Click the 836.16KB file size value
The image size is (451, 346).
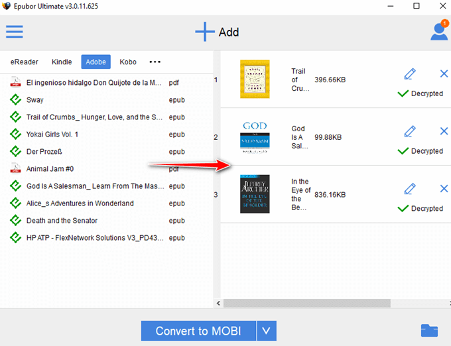pos(330,195)
